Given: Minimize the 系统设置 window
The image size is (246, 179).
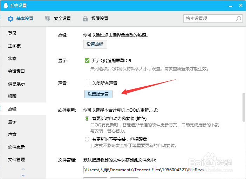Looking at the screenshot, I should (231, 6).
